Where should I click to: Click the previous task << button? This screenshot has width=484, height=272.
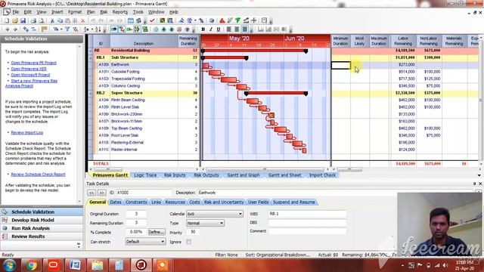point(92,193)
